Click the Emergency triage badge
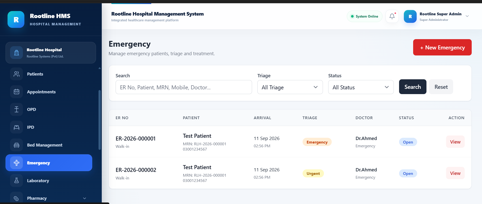The height and width of the screenshot is (204, 482). [317, 142]
